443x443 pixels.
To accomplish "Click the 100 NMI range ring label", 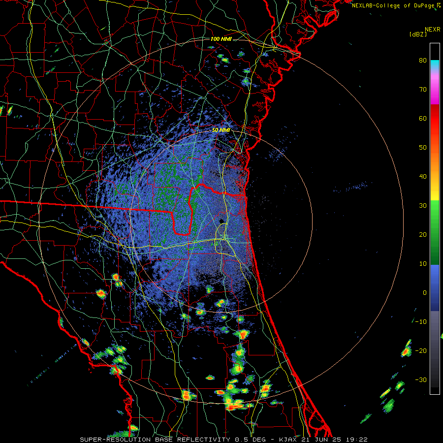I will click(221, 39).
